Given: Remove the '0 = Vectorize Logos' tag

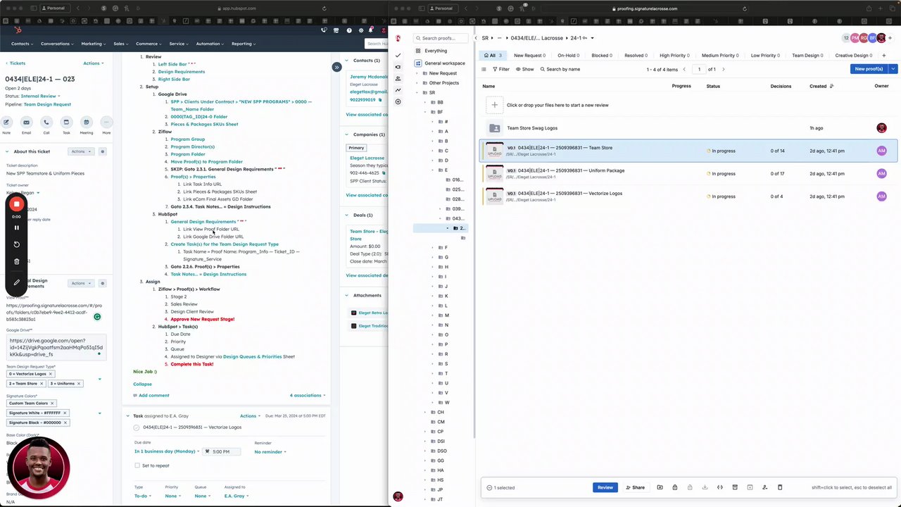Looking at the screenshot, I should coord(50,374).
